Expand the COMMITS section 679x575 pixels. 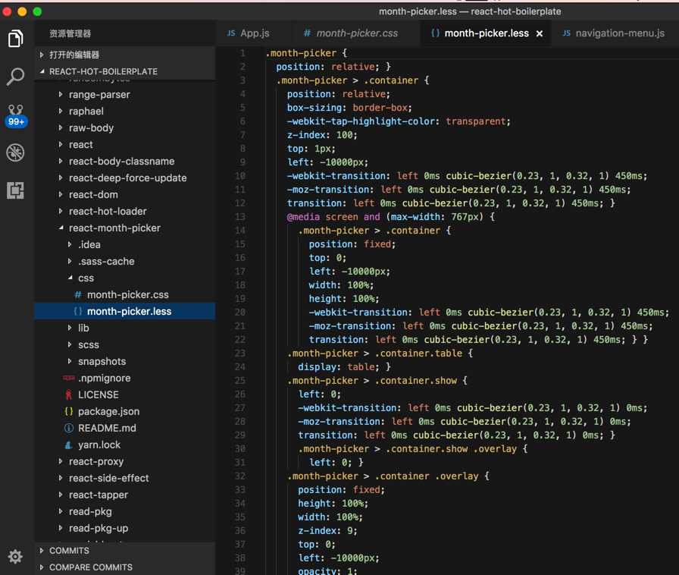(69, 551)
